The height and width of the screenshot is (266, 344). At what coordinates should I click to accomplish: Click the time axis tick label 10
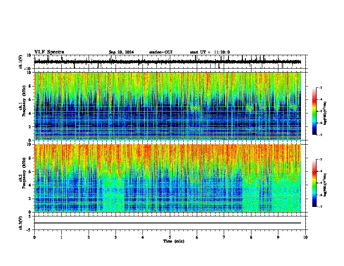point(305,237)
